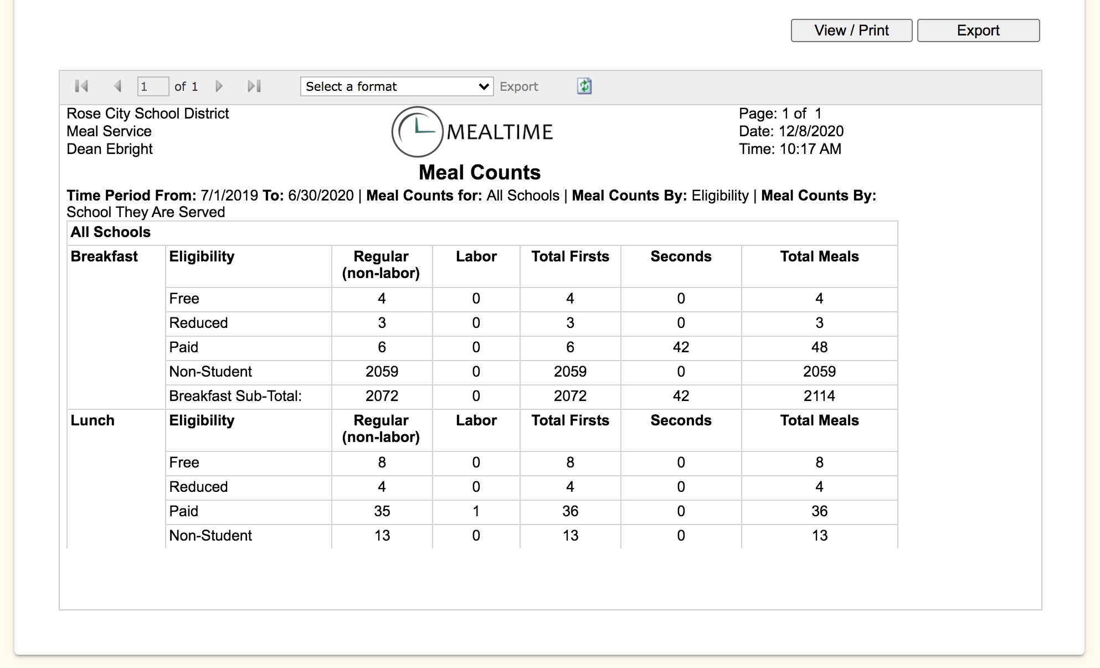1100x668 pixels.
Task: Go to previous report page
Action: coord(117,86)
